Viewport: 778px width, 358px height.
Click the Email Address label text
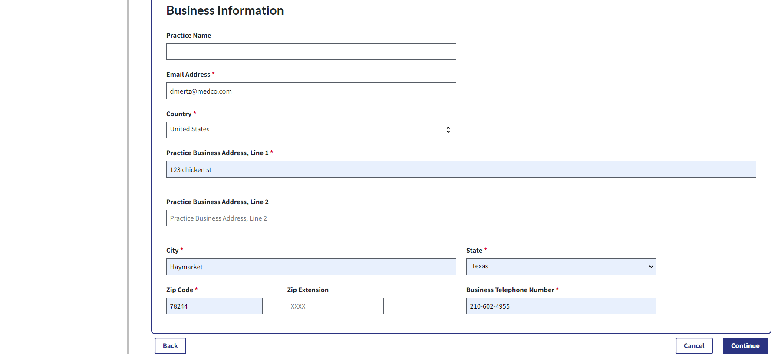188,75
